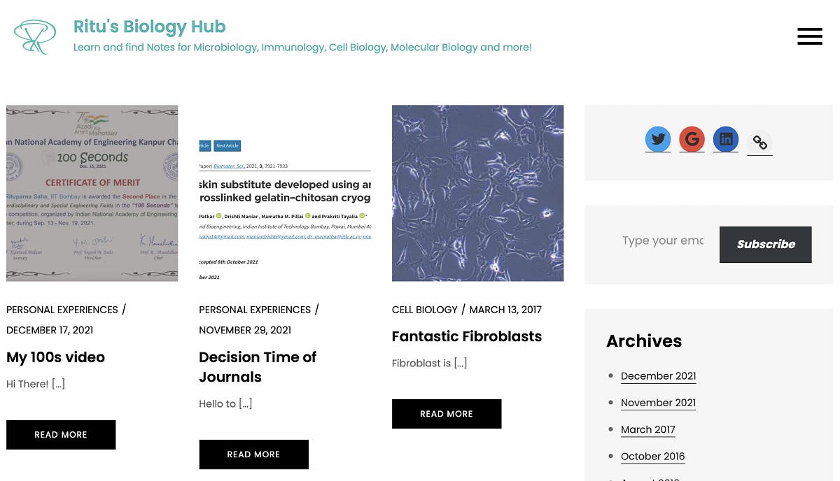Click Read More under Decision Time of Journals
This screenshot has height=481, width=840.
tap(253, 454)
